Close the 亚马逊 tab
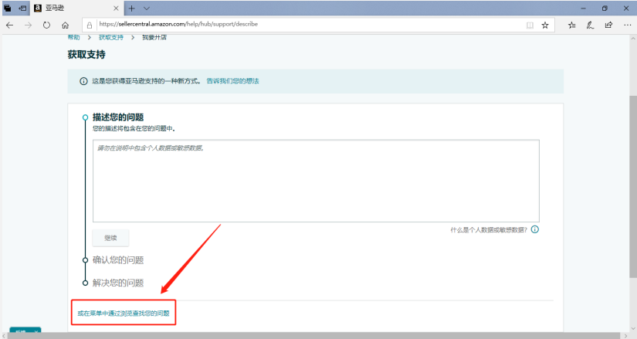The width and height of the screenshot is (637, 339). click(x=116, y=8)
